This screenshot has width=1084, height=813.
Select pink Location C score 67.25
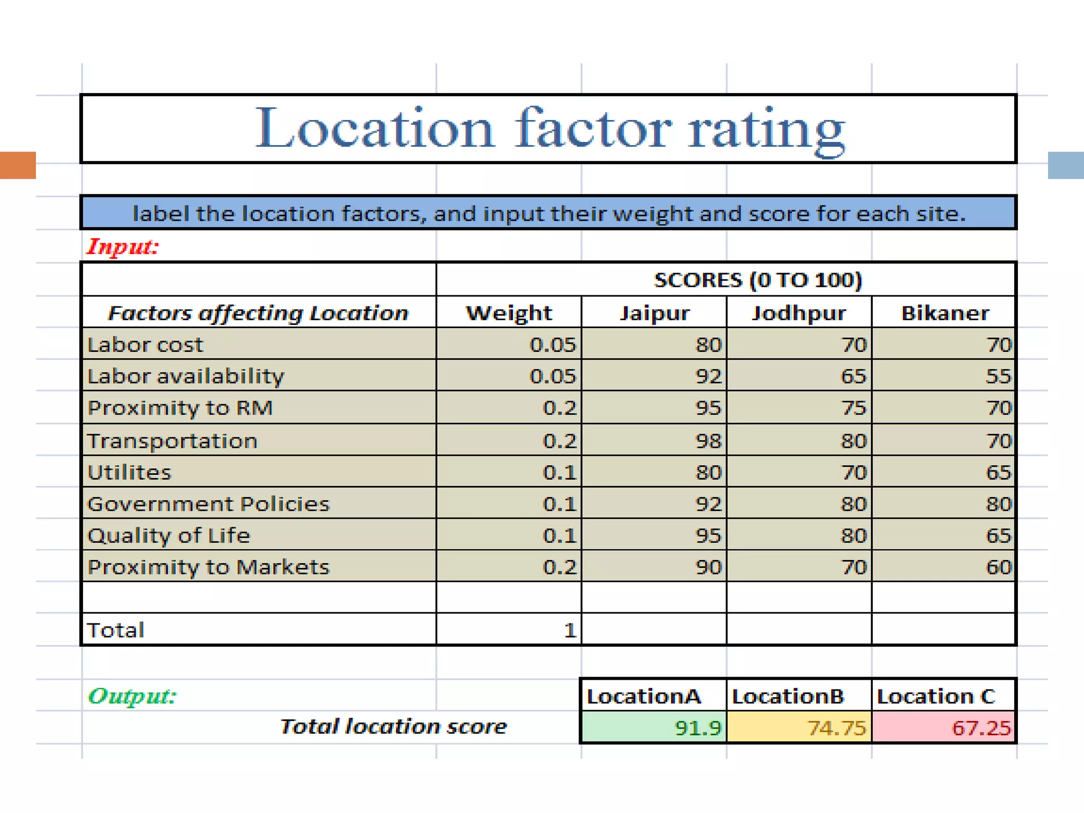click(x=944, y=728)
